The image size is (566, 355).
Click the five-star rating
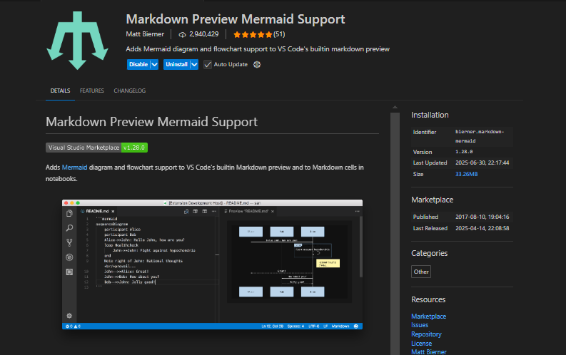point(253,35)
